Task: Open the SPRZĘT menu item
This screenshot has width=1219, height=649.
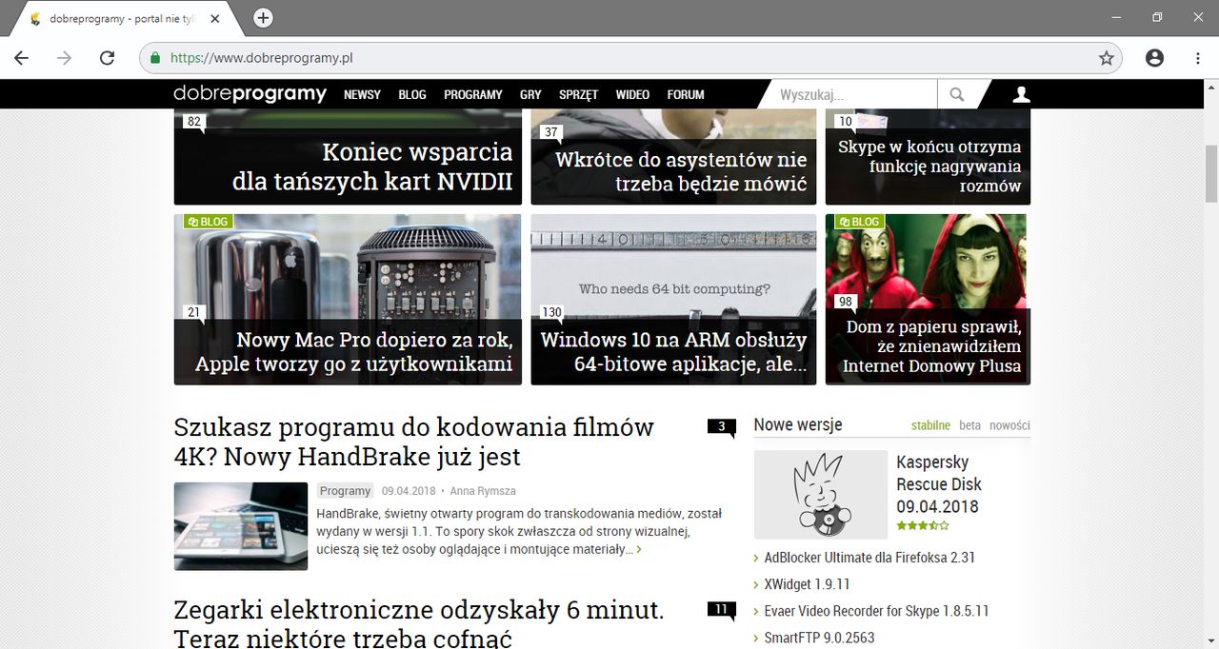Action: [579, 94]
